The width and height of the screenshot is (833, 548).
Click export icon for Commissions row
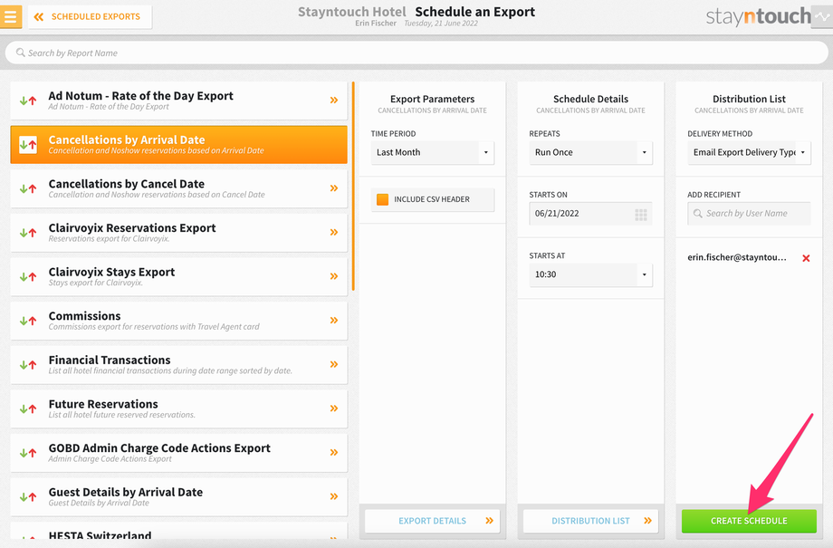(x=28, y=321)
